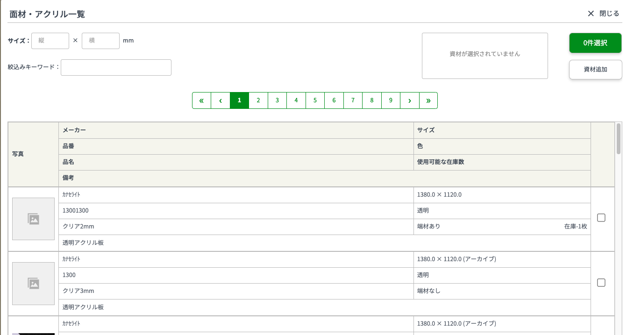Select page 9 in pagination
This screenshot has width=627, height=335.
click(391, 100)
